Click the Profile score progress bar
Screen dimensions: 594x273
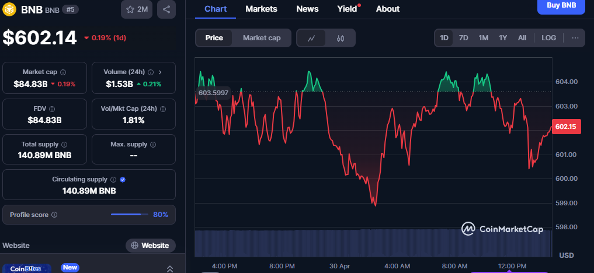(130, 215)
